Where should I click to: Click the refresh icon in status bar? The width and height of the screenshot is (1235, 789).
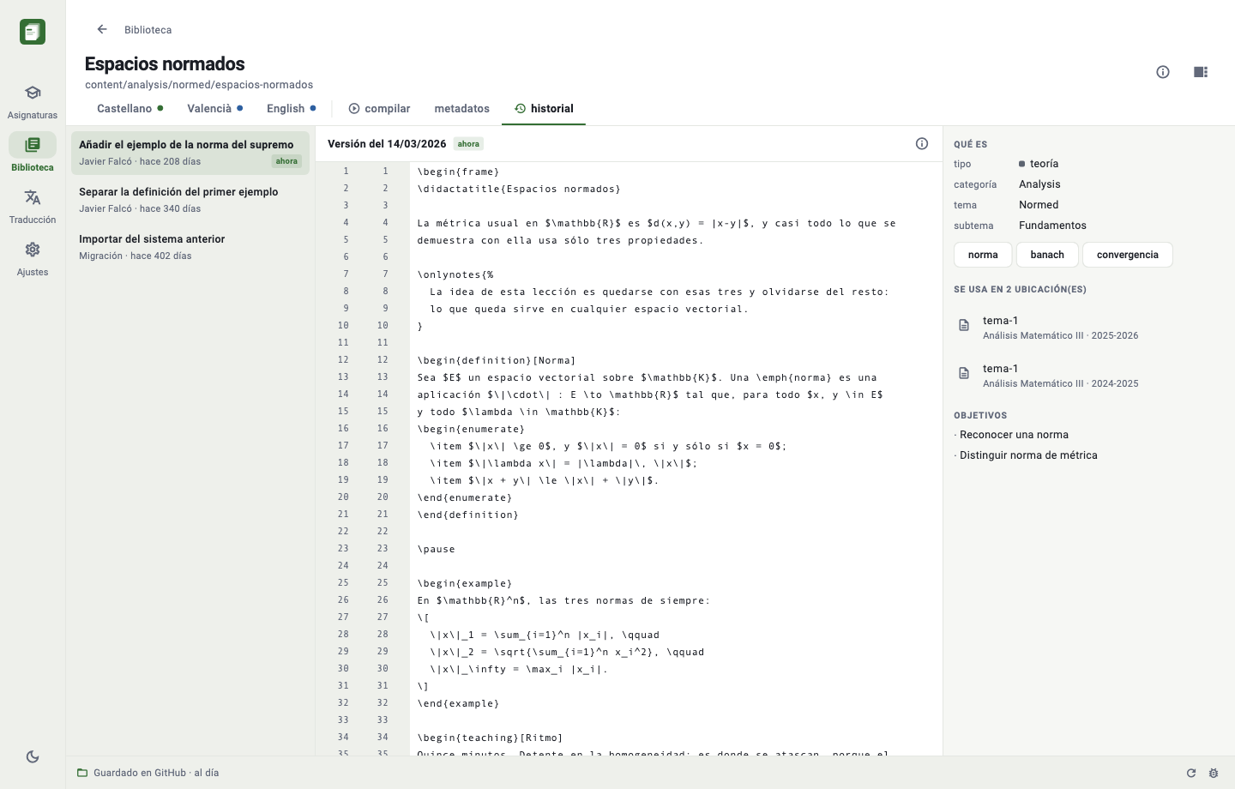(1191, 773)
